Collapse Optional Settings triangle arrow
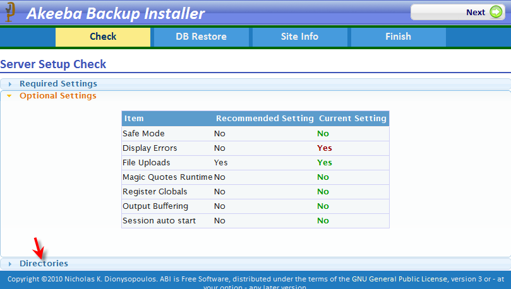Image resolution: width=511 pixels, height=289 pixels. (x=9, y=96)
